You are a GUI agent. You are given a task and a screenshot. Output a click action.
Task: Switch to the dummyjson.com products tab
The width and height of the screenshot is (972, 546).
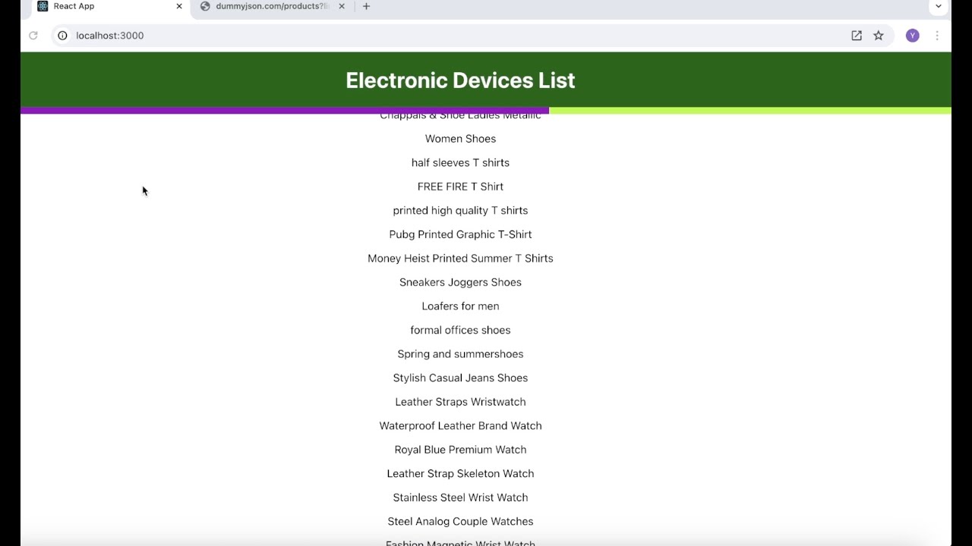click(272, 6)
